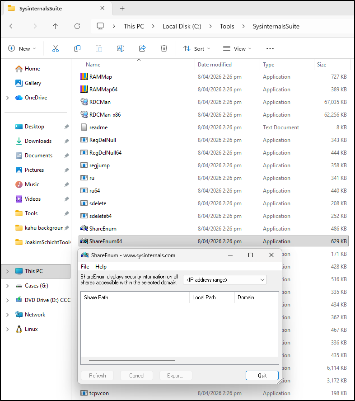Select the RAMMap application icon
Viewport: 355px width, 401px height.
[x=84, y=76]
